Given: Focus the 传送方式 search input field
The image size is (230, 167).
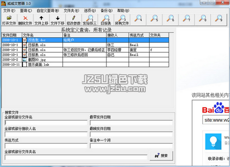Looking at the screenshot, I should click(x=46, y=146).
